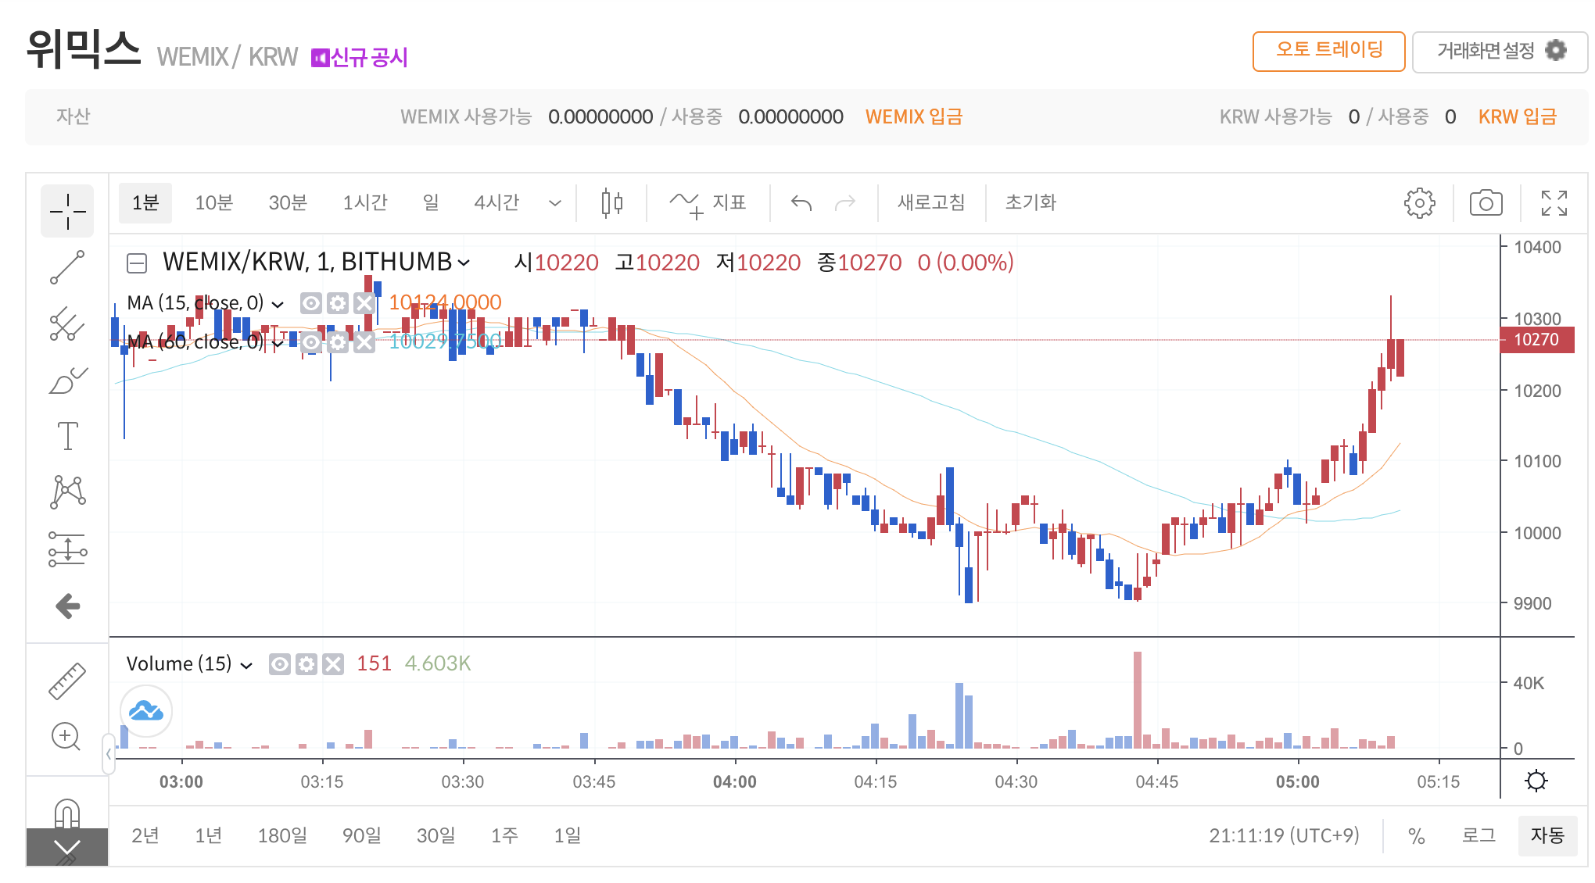The height and width of the screenshot is (883, 1595).
Task: Select the trend line drawing tool
Action: (67, 267)
